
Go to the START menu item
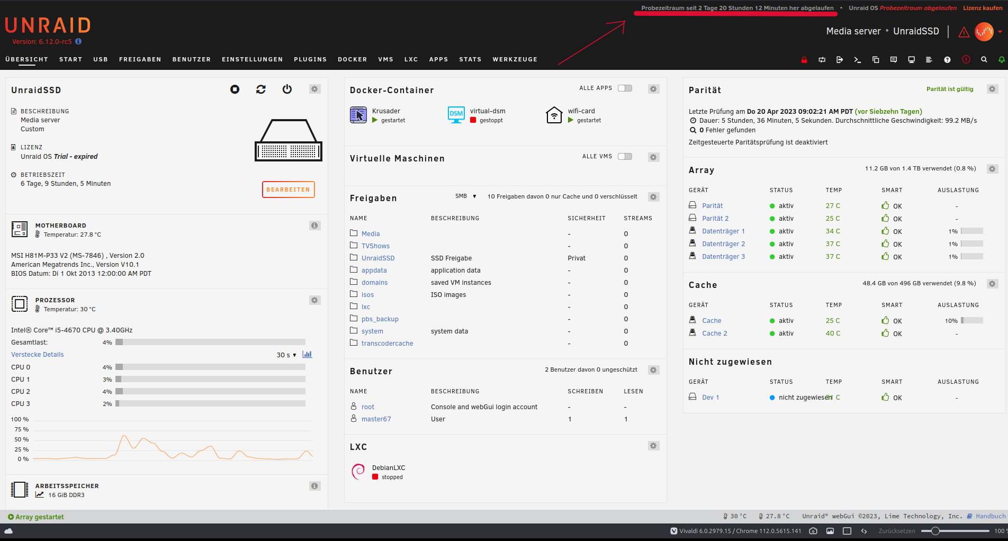(x=71, y=60)
